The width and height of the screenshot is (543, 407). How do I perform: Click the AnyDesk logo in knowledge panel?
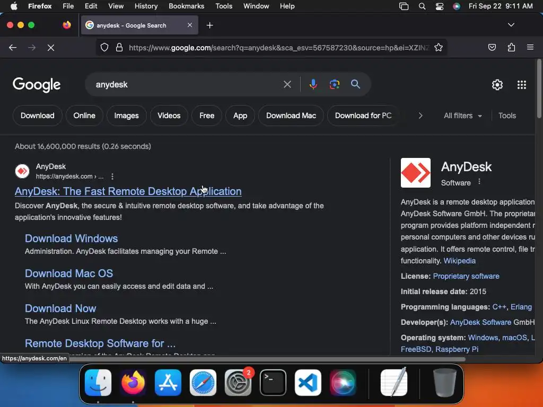tap(416, 173)
